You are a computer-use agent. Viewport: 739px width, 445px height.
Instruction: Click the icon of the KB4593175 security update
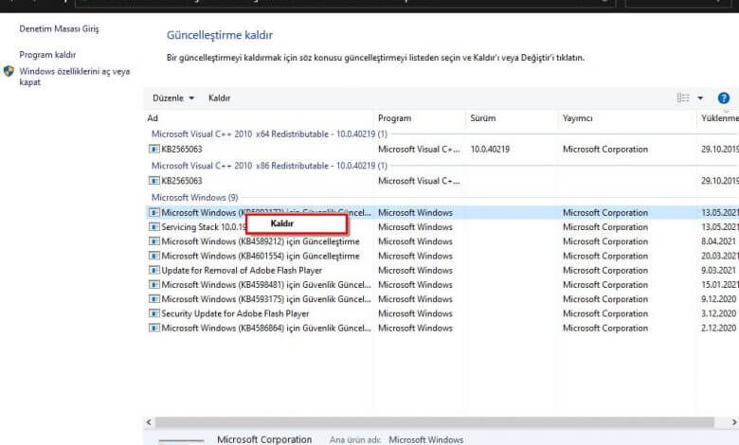[153, 299]
